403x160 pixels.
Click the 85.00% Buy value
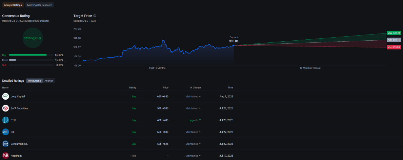click(x=59, y=55)
